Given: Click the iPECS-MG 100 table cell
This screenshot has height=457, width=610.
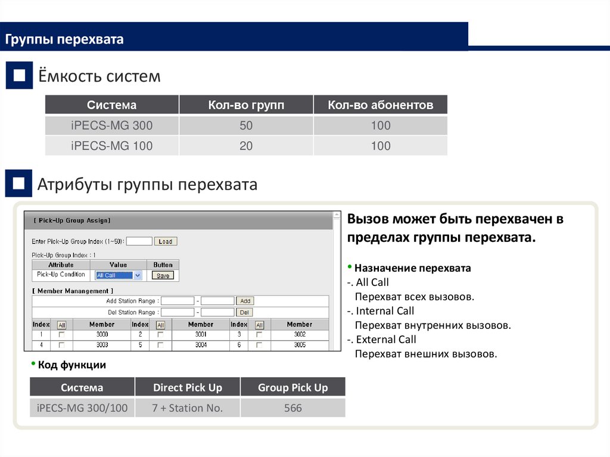Looking at the screenshot, I should [x=111, y=145].
